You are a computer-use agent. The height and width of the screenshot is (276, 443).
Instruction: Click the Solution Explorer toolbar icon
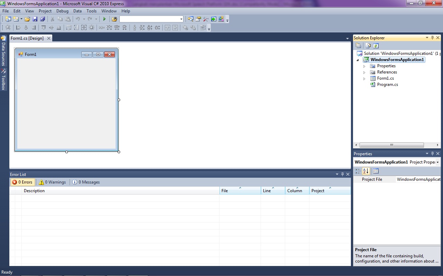(x=190, y=19)
